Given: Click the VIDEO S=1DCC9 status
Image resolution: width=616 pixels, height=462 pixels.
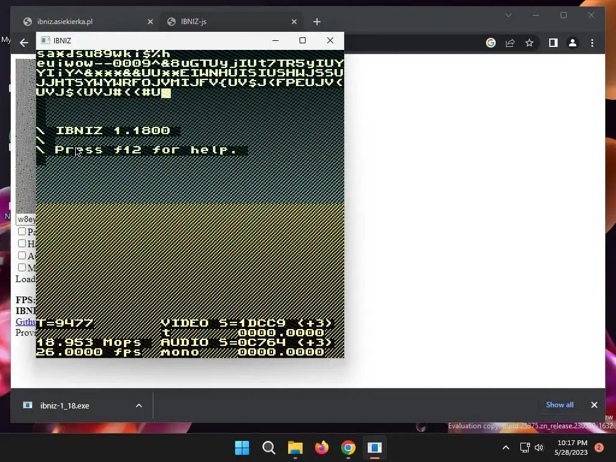Looking at the screenshot, I should pos(247,323).
